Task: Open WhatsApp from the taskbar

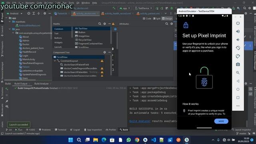Action: click(x=129, y=140)
